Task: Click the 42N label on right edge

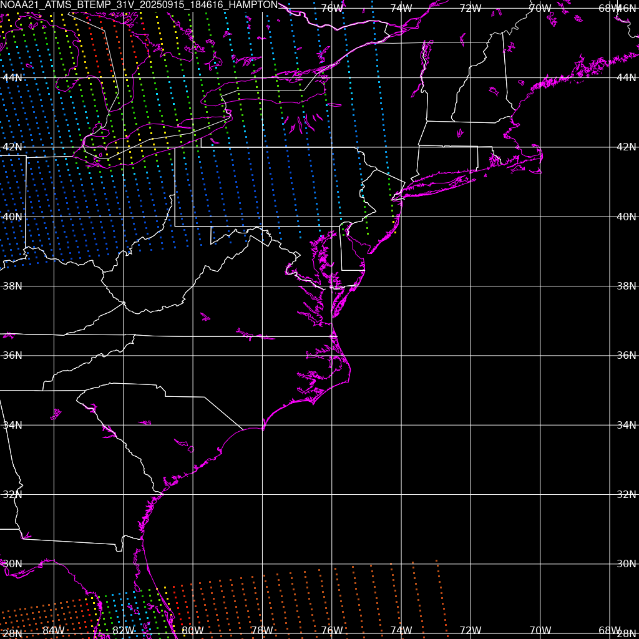Action: point(627,147)
